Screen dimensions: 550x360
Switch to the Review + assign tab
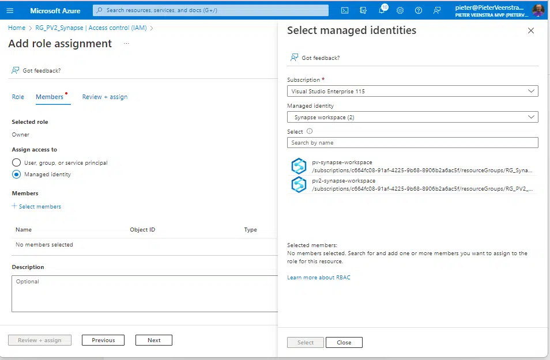pyautogui.click(x=105, y=97)
